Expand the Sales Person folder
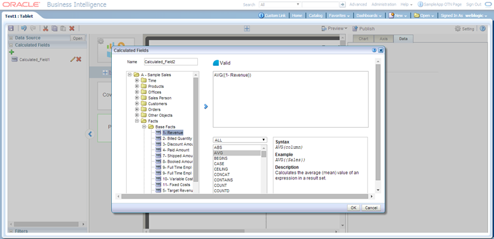The width and height of the screenshot is (494, 239). [137, 98]
